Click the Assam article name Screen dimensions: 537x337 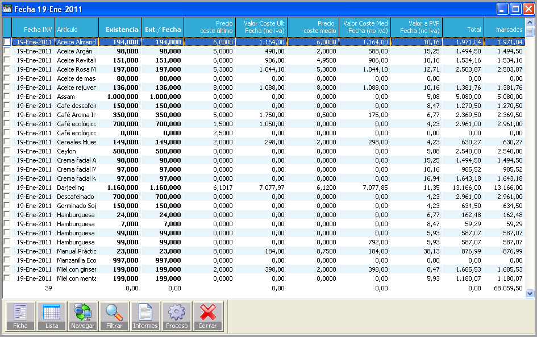click(66, 97)
